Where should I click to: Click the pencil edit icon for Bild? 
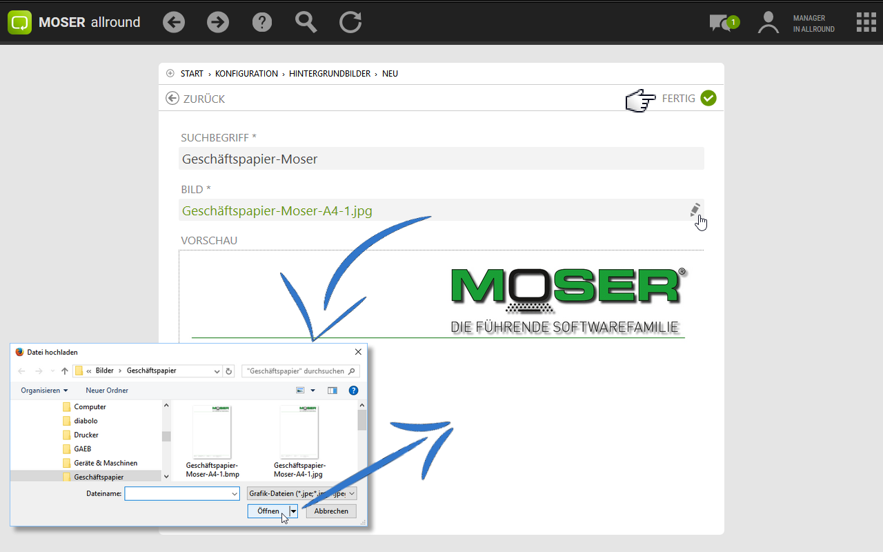(695, 210)
